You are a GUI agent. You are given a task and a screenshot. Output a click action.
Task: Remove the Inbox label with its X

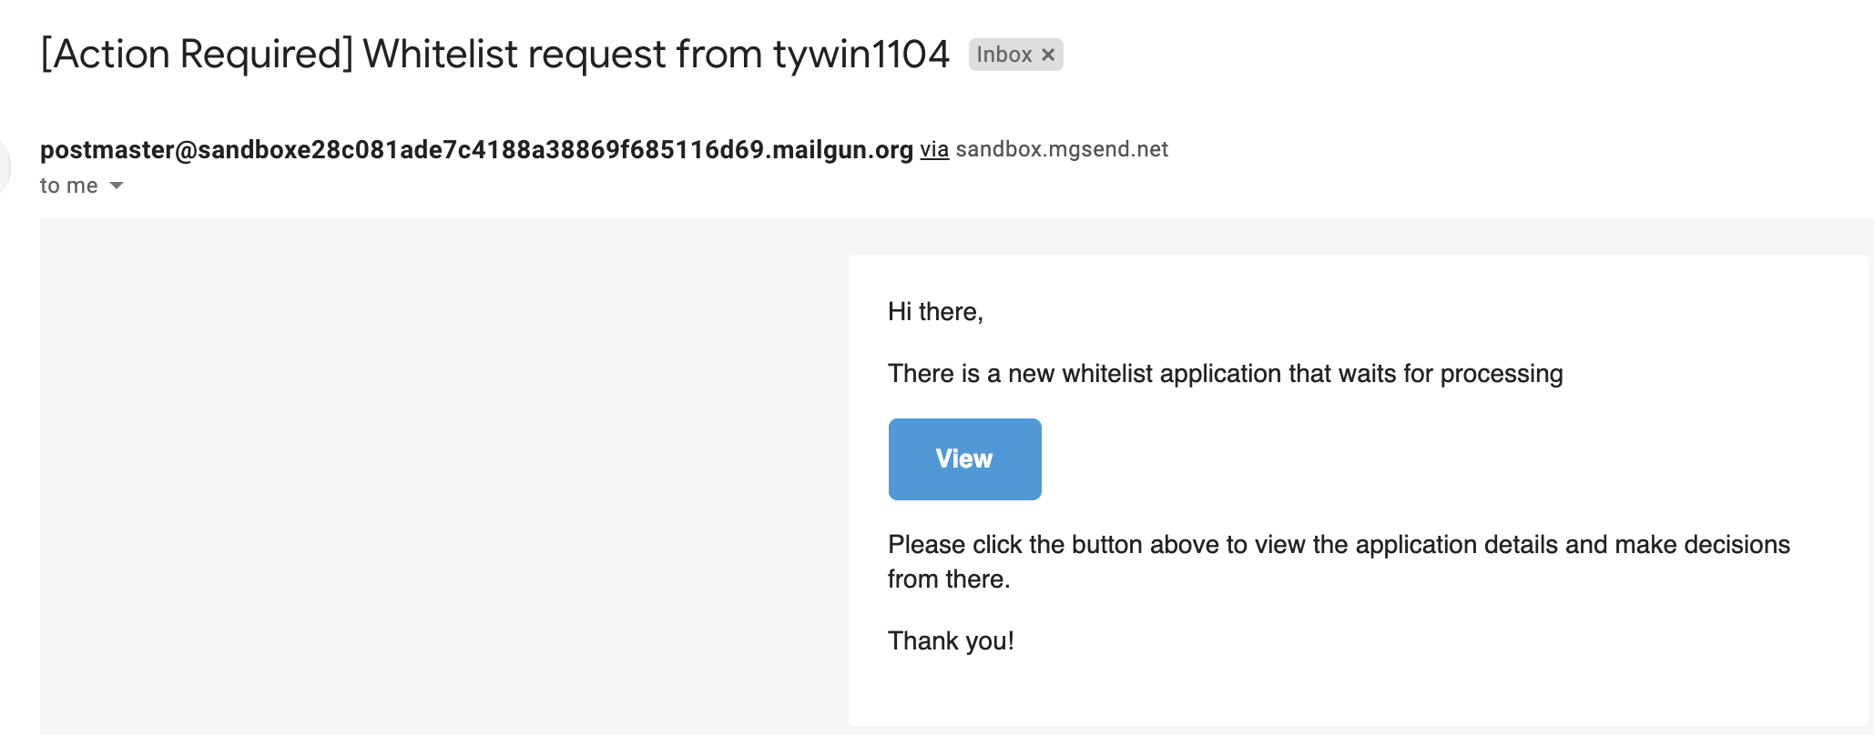[1048, 55]
